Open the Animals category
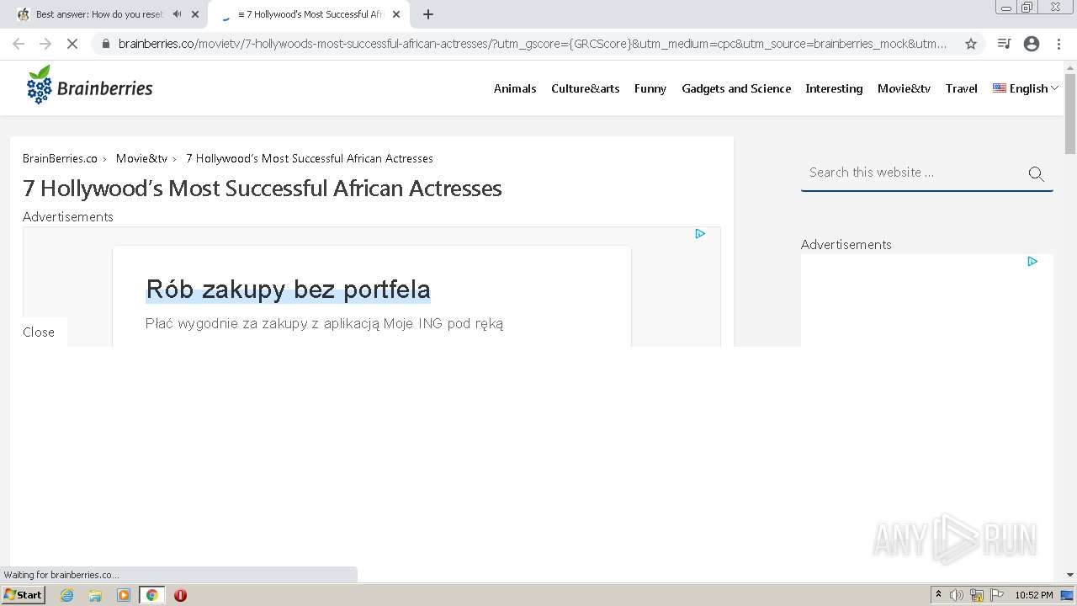The height and width of the screenshot is (606, 1077). (x=515, y=88)
